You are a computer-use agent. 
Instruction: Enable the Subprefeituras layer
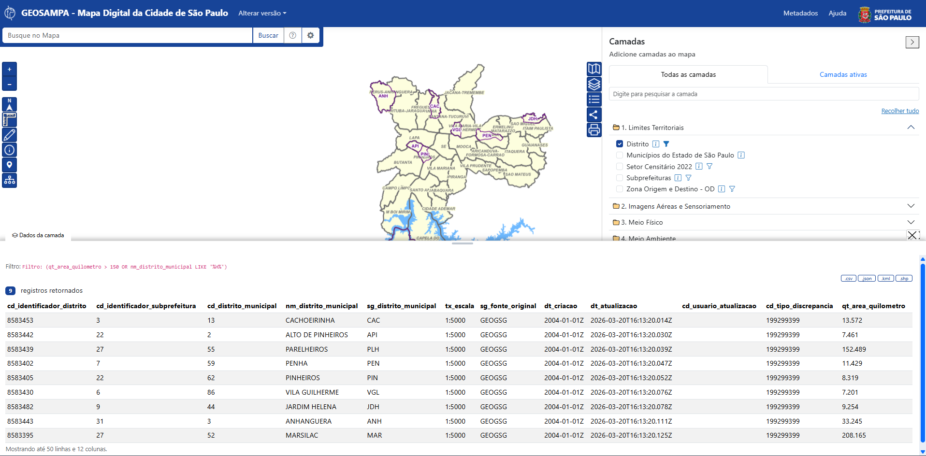pyautogui.click(x=620, y=178)
